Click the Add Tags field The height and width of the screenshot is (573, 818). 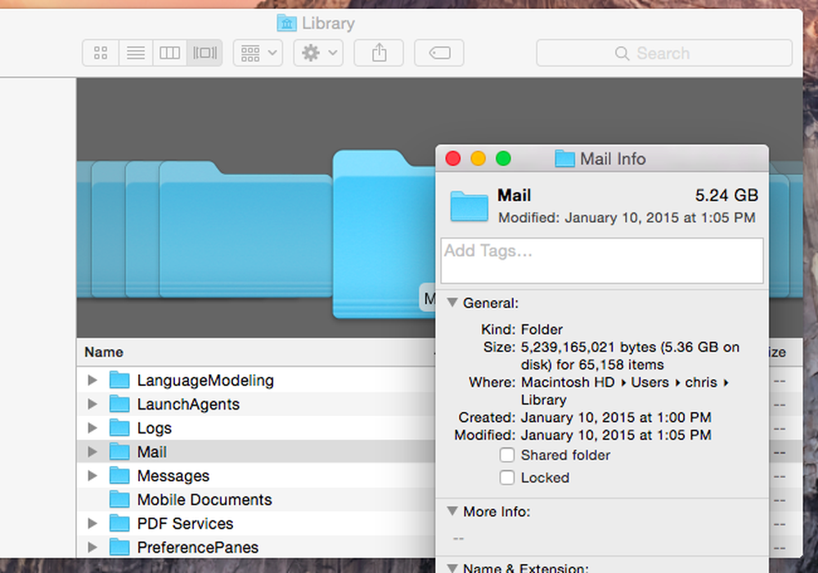pyautogui.click(x=602, y=261)
